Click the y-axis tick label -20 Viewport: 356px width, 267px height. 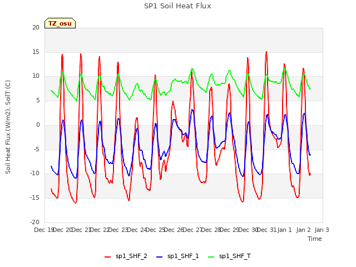pyautogui.click(x=34, y=222)
